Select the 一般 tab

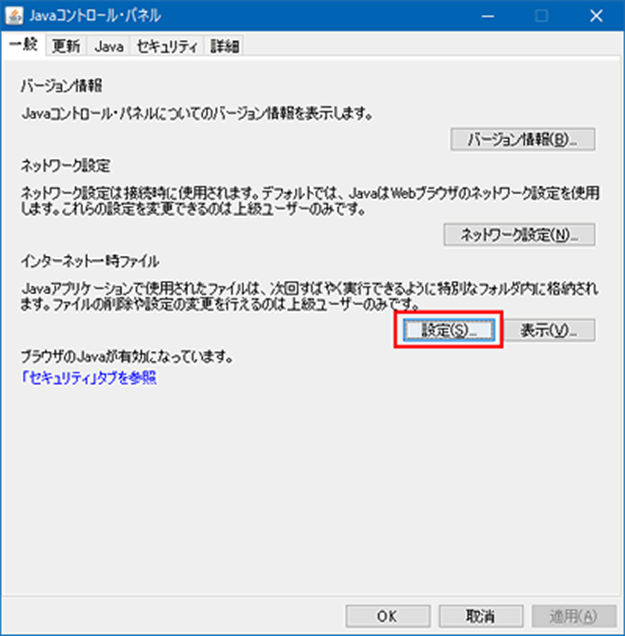point(23,45)
